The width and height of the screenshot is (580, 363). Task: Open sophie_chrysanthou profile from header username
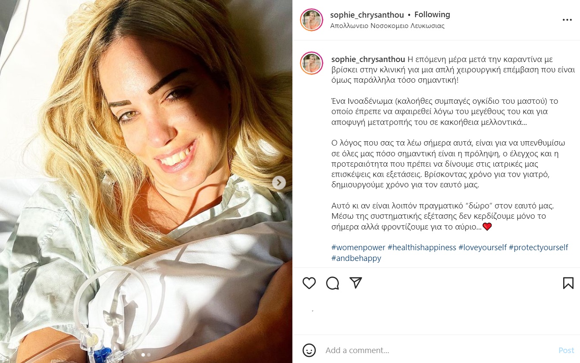click(367, 15)
